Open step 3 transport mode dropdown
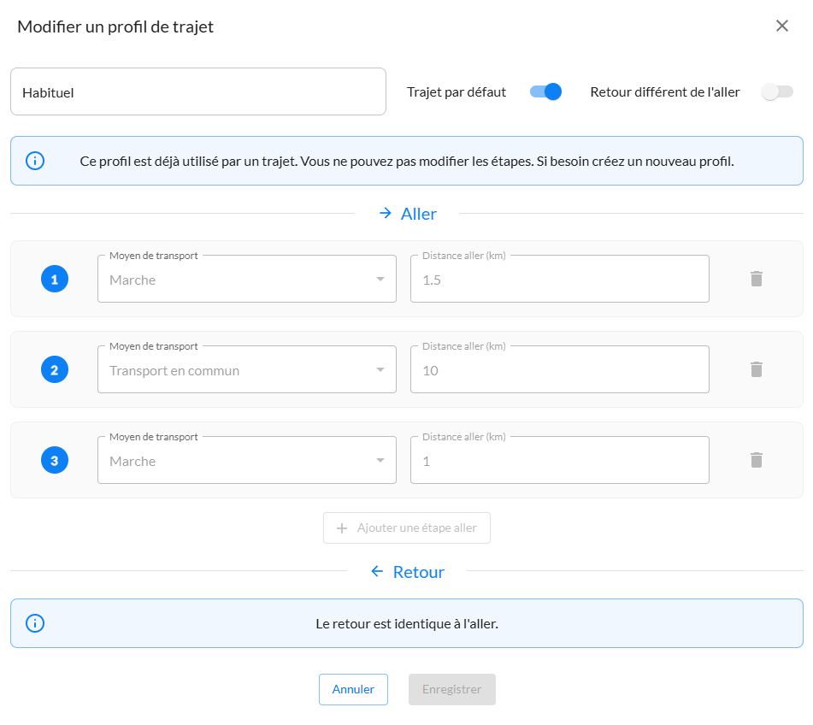Viewport: 813px width, 725px height. tap(246, 461)
